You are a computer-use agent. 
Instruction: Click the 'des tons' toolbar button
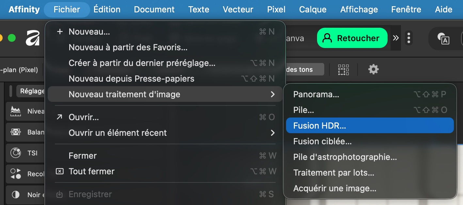pyautogui.click(x=304, y=69)
